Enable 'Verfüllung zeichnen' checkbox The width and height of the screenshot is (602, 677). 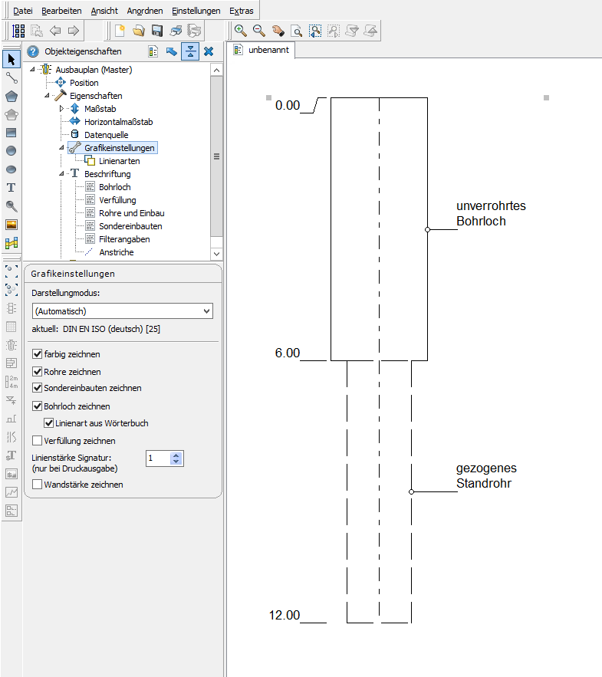click(37, 440)
